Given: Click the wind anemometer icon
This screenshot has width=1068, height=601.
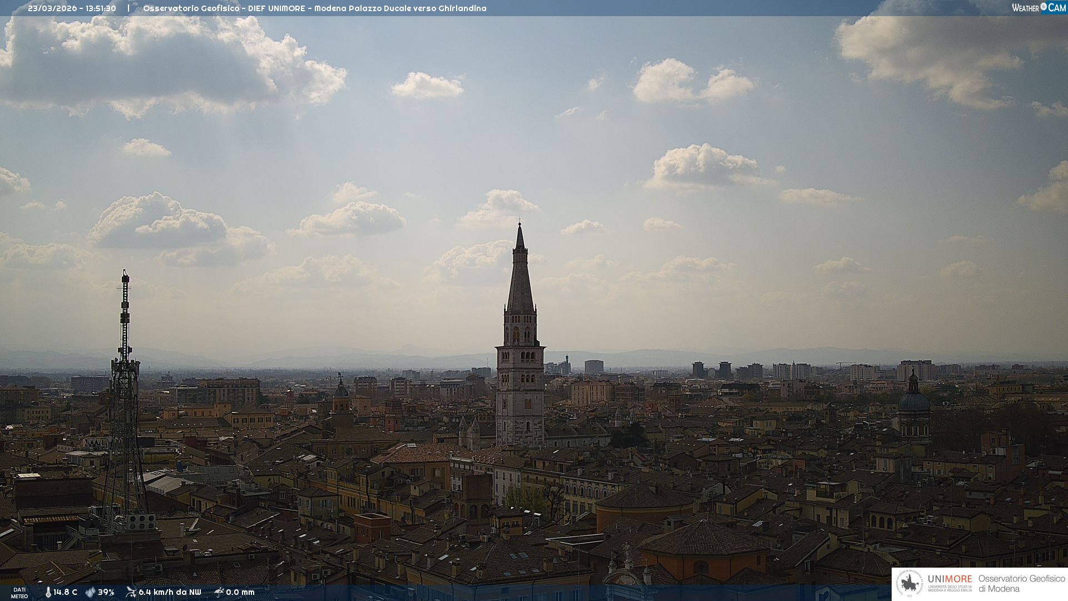Looking at the screenshot, I should [131, 592].
